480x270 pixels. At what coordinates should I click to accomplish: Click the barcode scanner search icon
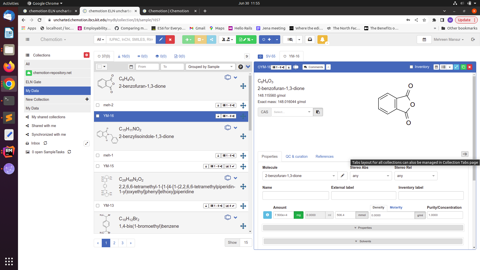(x=290, y=39)
